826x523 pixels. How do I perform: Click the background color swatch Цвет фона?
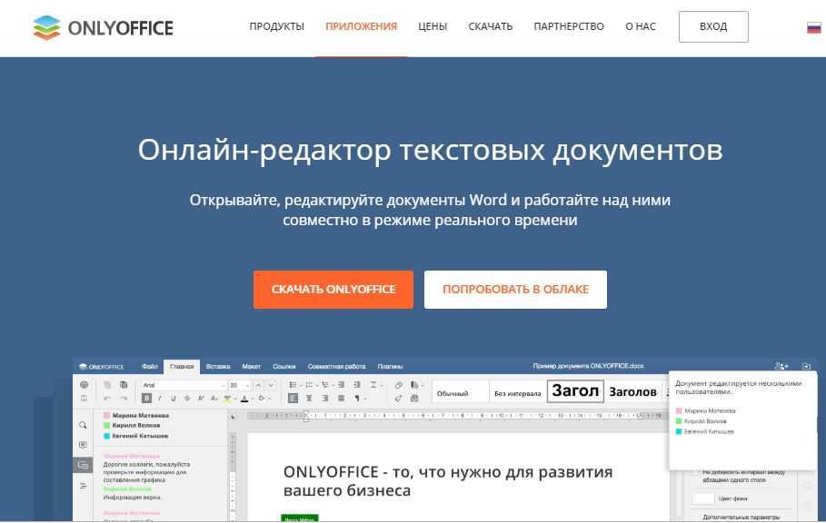tap(703, 498)
